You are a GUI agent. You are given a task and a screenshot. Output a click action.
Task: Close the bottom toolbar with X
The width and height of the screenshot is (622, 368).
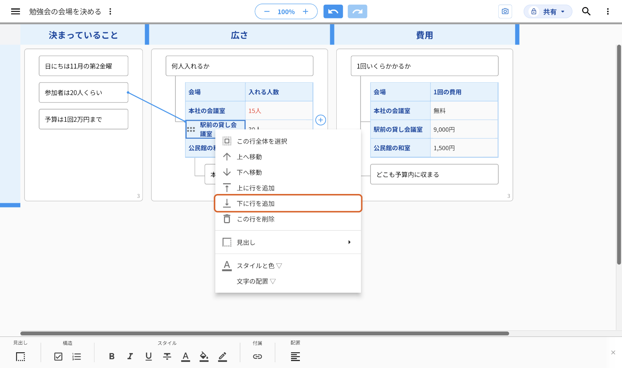tap(613, 352)
